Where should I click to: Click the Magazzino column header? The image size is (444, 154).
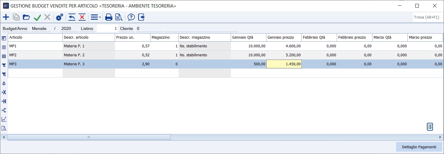coord(164,37)
